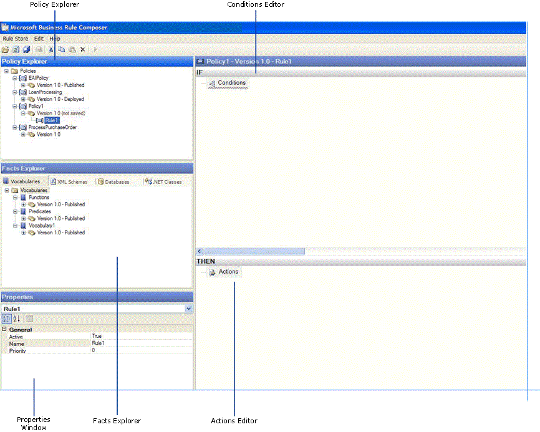This screenshot has height=432, width=540.
Task: Switch to the XML Schemas tab
Action: 69,181
